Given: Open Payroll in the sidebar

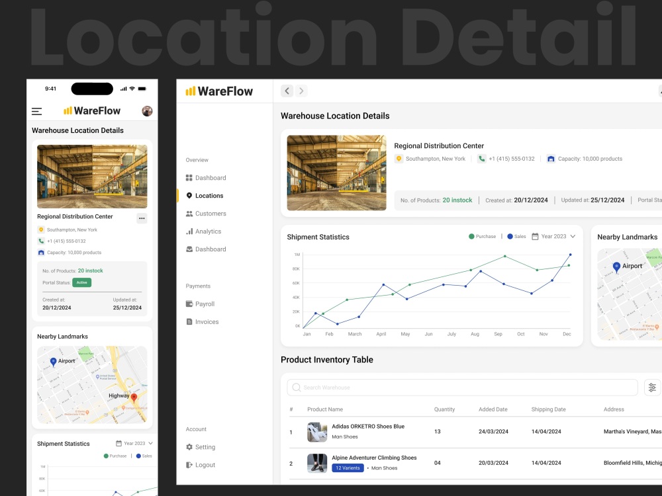Looking at the screenshot, I should 200,304.
